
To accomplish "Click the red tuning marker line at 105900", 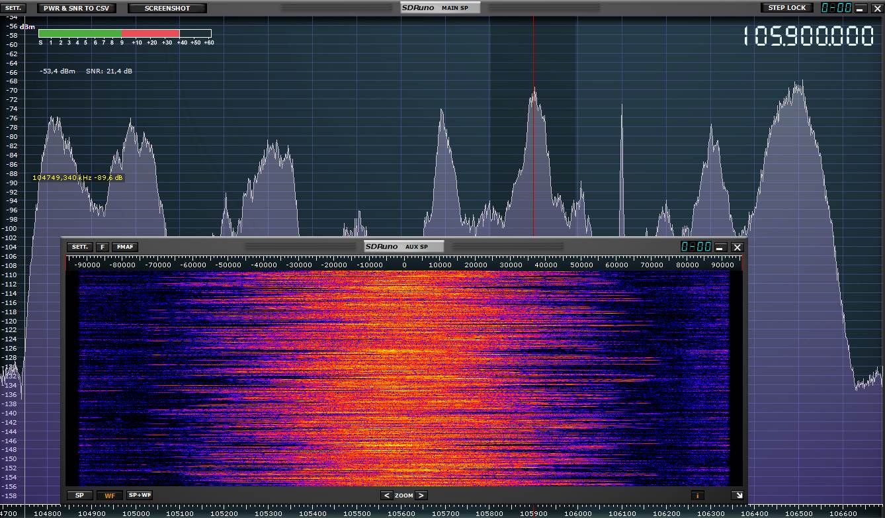I will (x=534, y=132).
